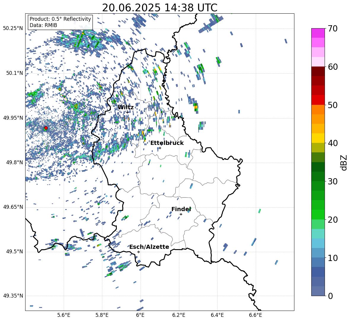351x321 pixels.
Task: Click the 'Data: RMIB' text
Action: 43,25
